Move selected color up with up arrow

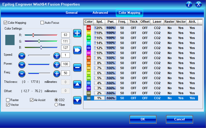(77, 84)
